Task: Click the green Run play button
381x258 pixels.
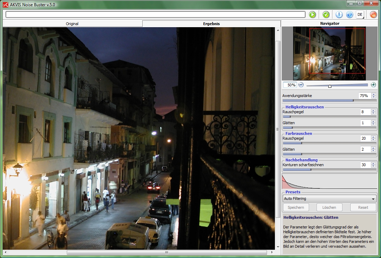Action: (312, 14)
